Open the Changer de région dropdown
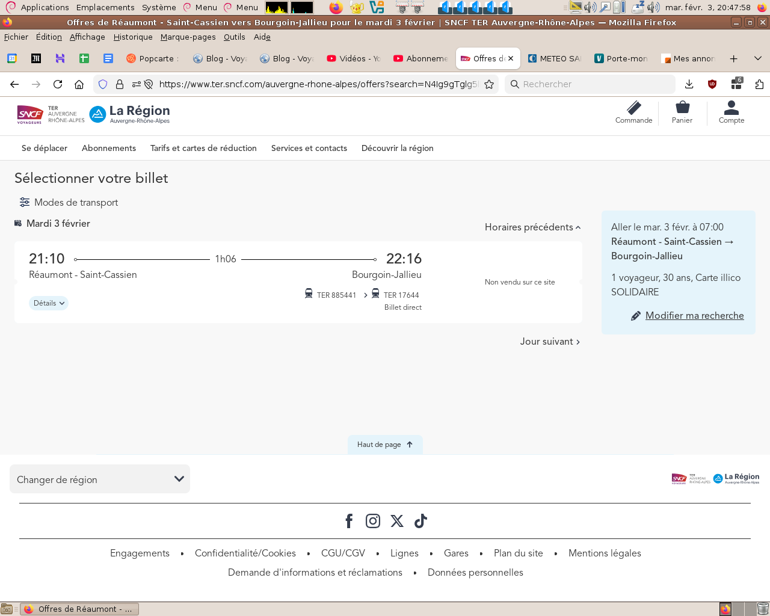 pyautogui.click(x=100, y=479)
